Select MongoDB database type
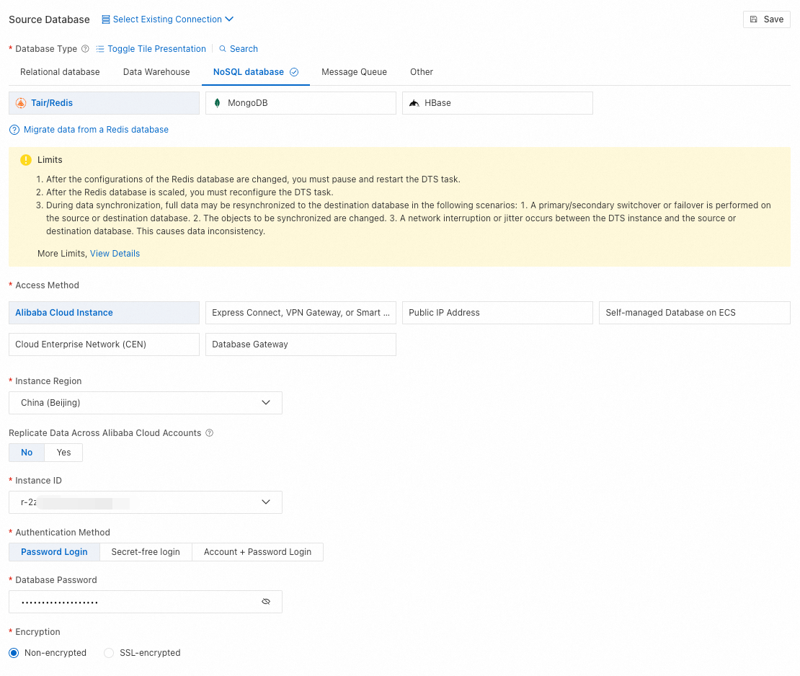This screenshot has width=800, height=676. 301,103
